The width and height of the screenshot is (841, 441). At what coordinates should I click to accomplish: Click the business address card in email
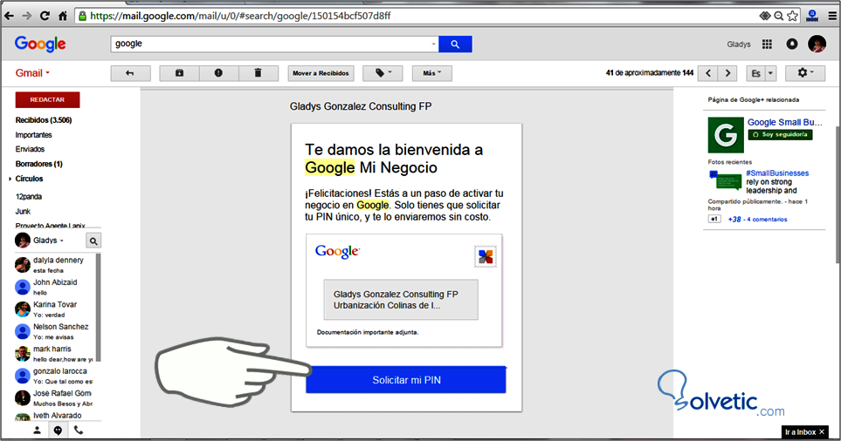coord(401,300)
